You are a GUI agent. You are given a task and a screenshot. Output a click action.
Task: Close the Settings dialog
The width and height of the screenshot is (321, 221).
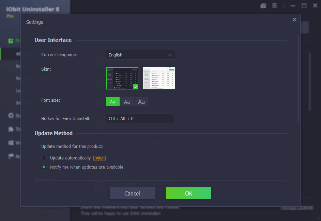click(x=294, y=20)
